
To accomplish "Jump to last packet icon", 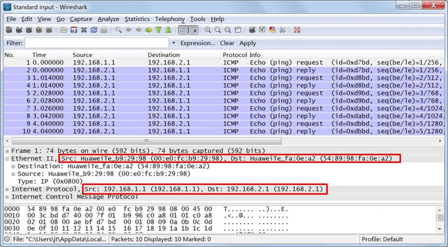I will 168,30.
